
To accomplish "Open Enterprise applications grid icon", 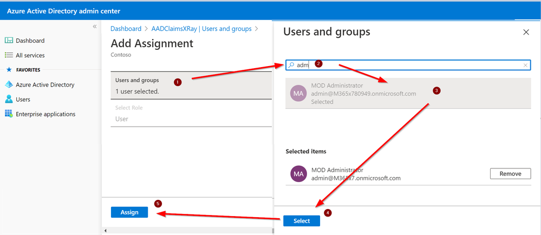I will (x=9, y=114).
